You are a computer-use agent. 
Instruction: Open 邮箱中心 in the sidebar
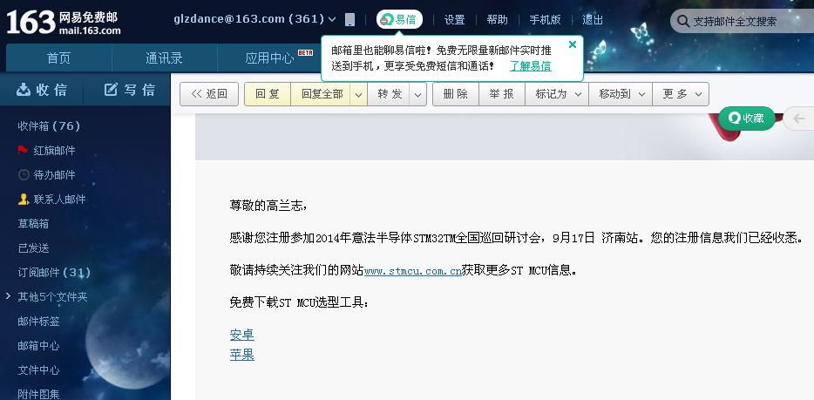[38, 345]
